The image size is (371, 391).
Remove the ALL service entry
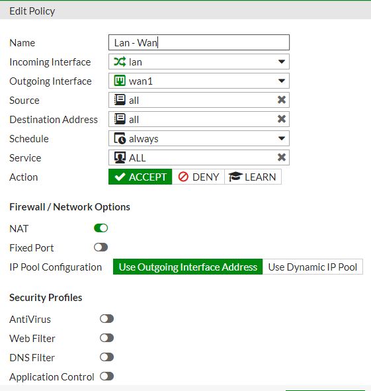click(x=282, y=157)
